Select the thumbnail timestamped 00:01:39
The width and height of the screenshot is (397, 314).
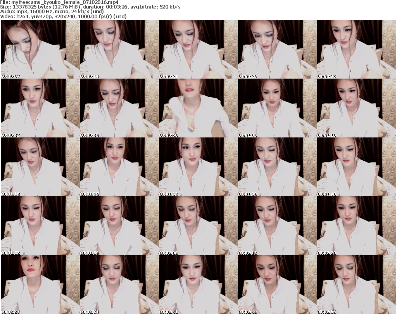(x=277, y=167)
